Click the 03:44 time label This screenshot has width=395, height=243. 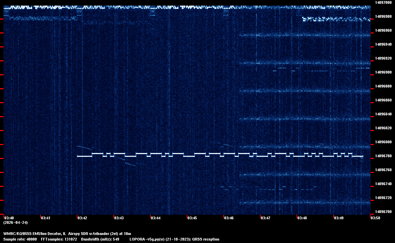pos(156,218)
